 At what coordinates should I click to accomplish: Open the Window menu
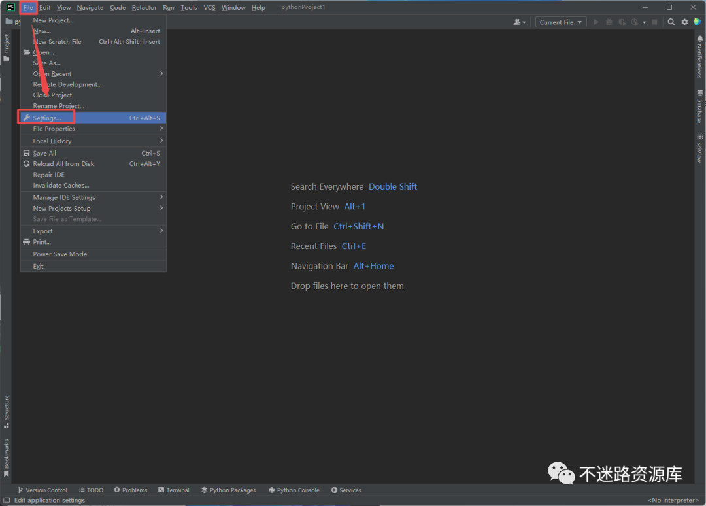(233, 8)
